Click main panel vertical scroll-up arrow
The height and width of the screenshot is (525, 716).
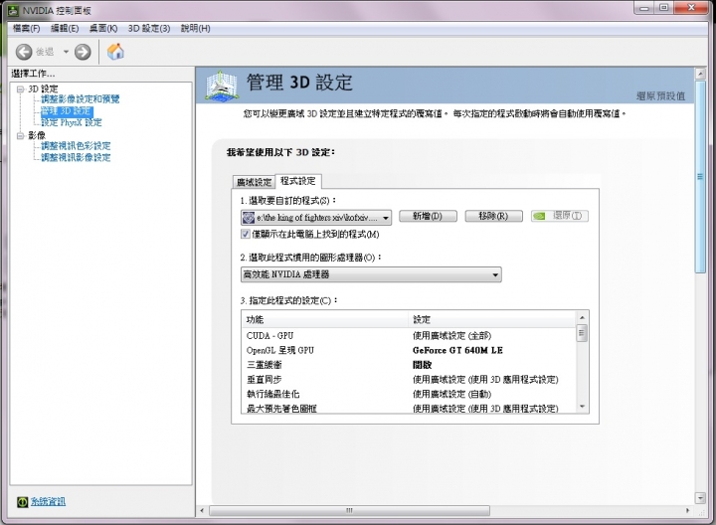(700, 73)
